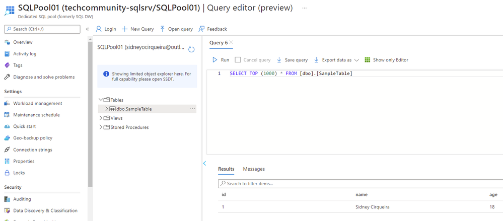Open the Activity log
503x221 pixels.
coord(25,53)
